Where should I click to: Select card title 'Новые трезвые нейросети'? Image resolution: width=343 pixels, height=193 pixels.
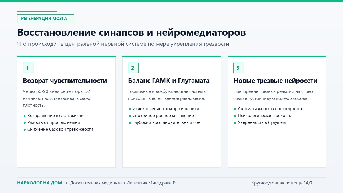pyautogui.click(x=275, y=81)
